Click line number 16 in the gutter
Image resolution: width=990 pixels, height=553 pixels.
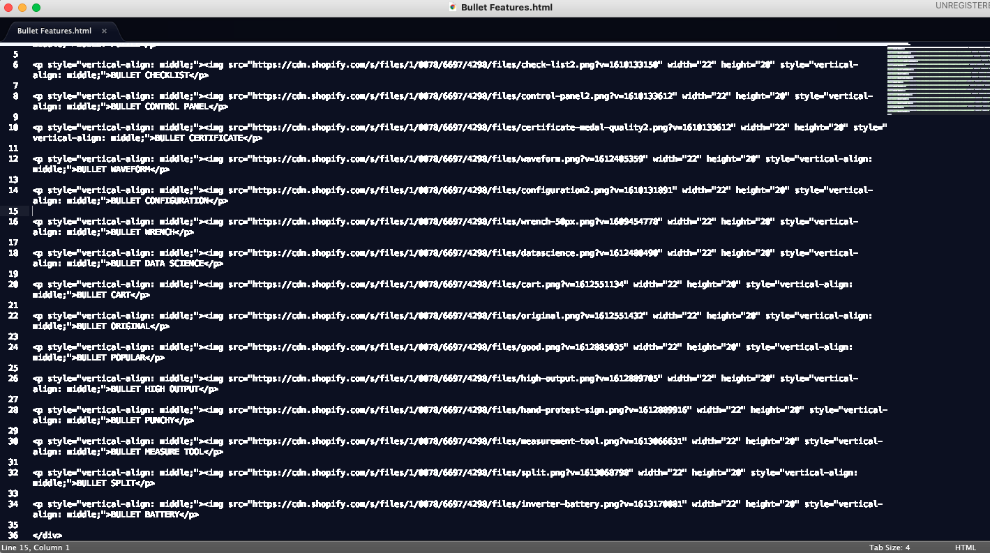point(13,222)
